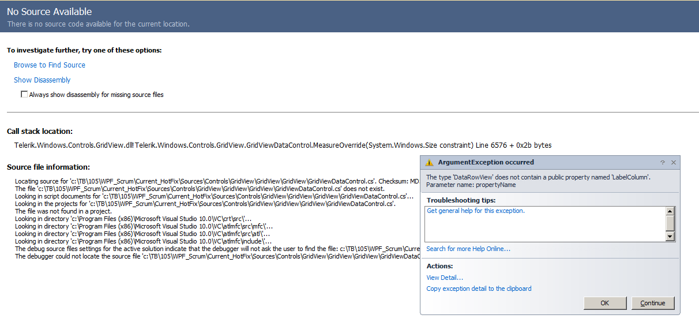
Task: Search for more Help Online
Action: click(468, 249)
